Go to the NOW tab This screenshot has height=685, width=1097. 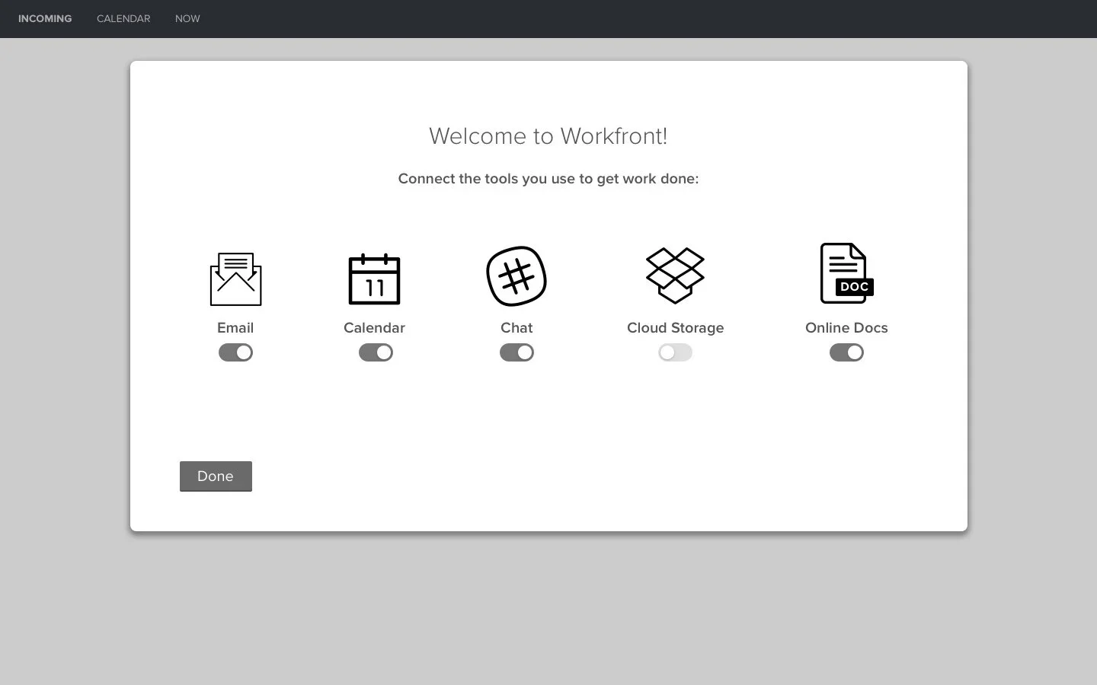click(187, 18)
